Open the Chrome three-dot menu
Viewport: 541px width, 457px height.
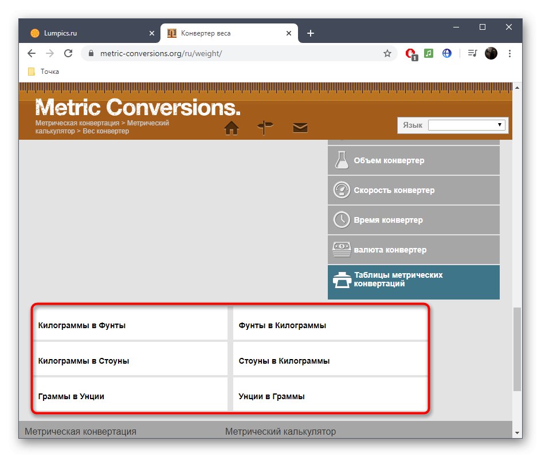tap(509, 53)
